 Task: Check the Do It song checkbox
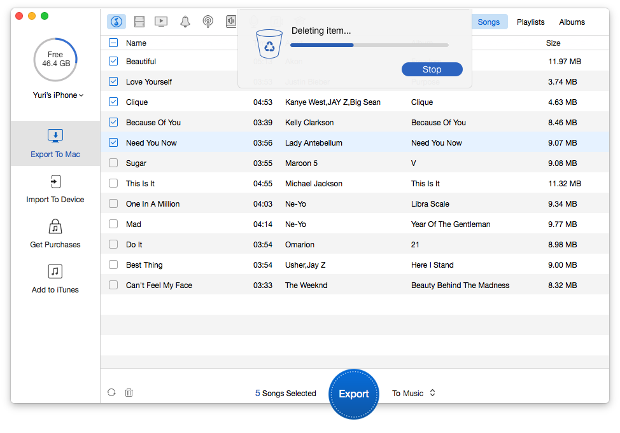[x=113, y=245]
